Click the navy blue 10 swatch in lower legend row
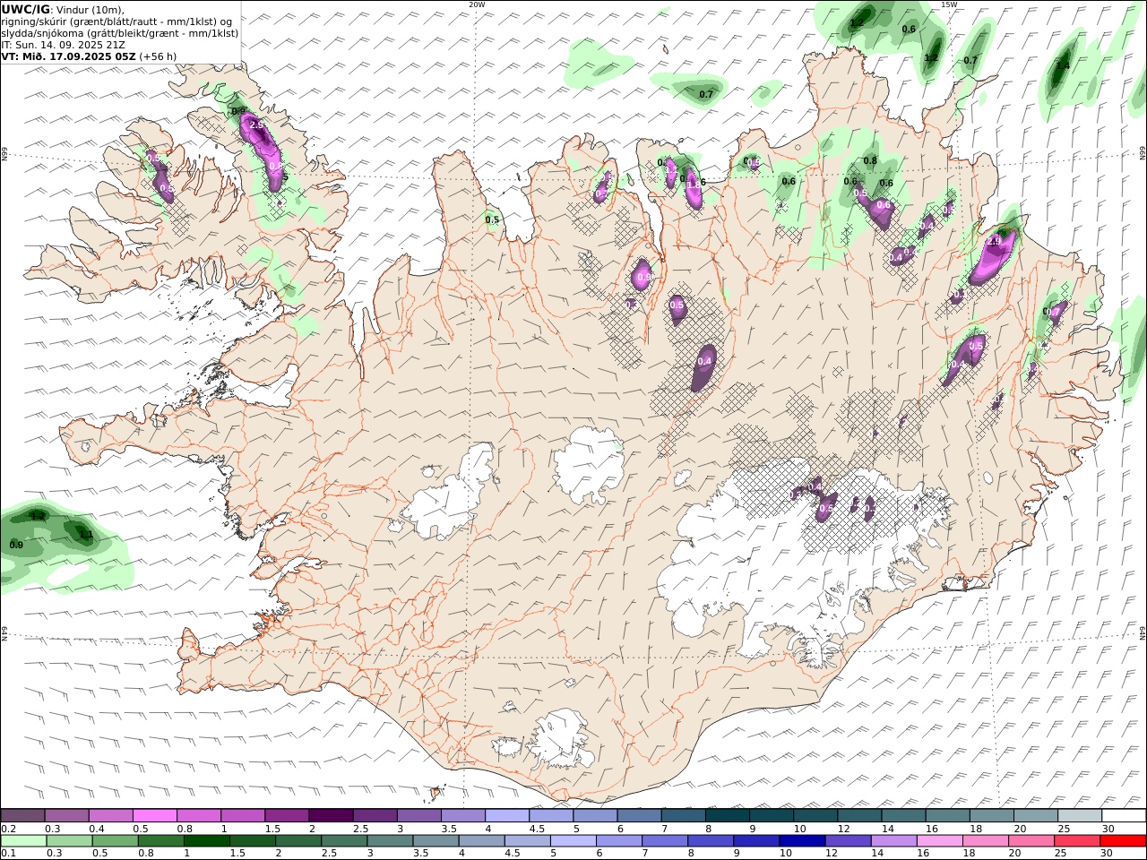The height and width of the screenshot is (860, 1147). tap(801, 841)
